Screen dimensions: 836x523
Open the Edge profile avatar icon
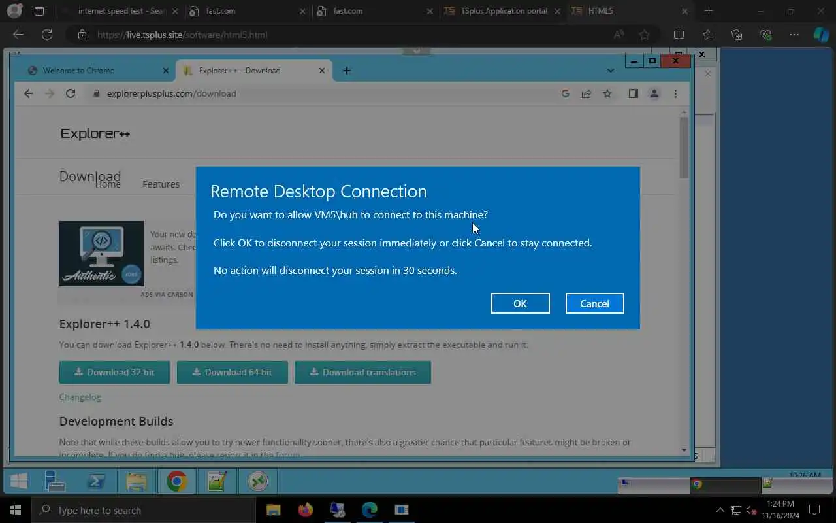pos(14,11)
